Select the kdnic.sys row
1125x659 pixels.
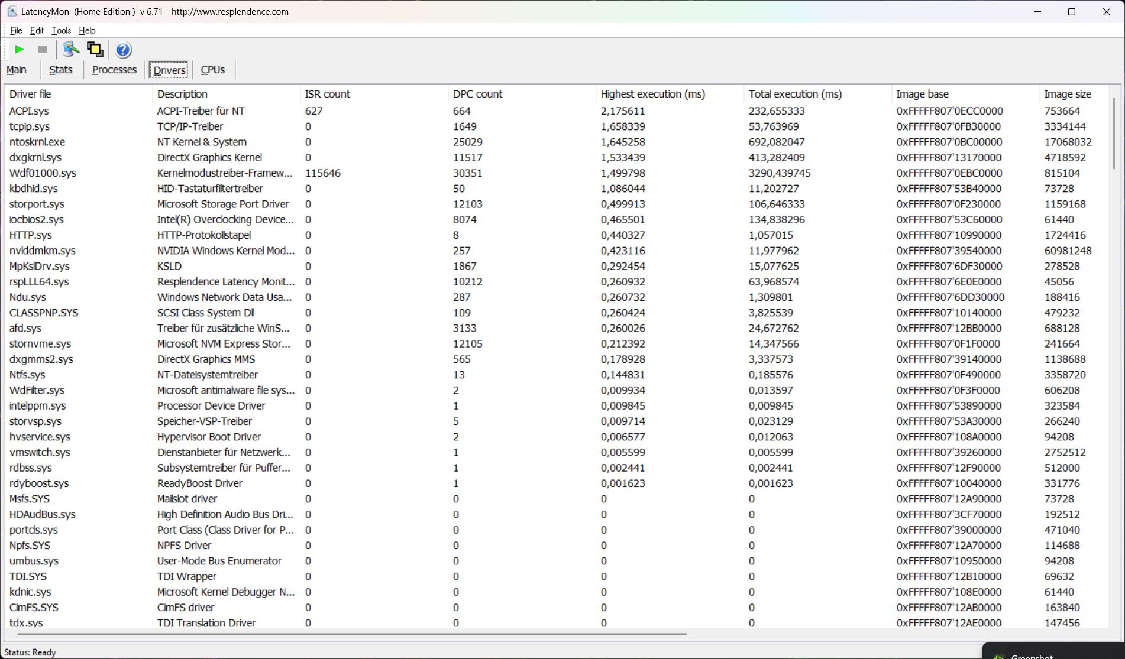[x=556, y=592]
